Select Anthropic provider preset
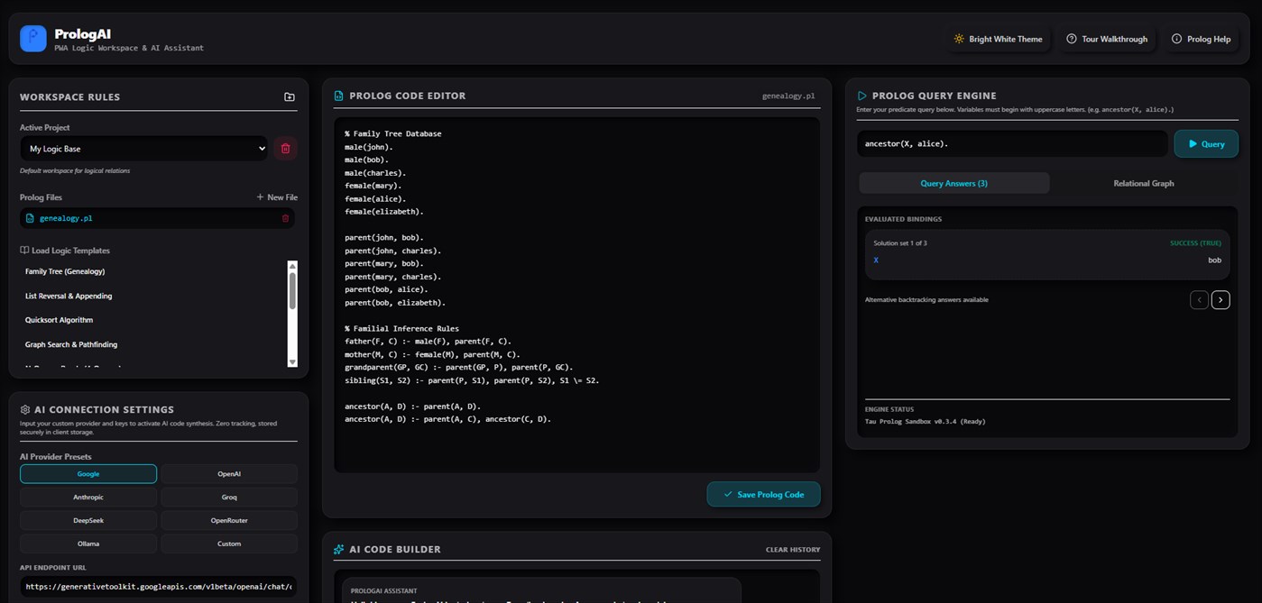Screen dimensions: 1262x603 click(88, 498)
